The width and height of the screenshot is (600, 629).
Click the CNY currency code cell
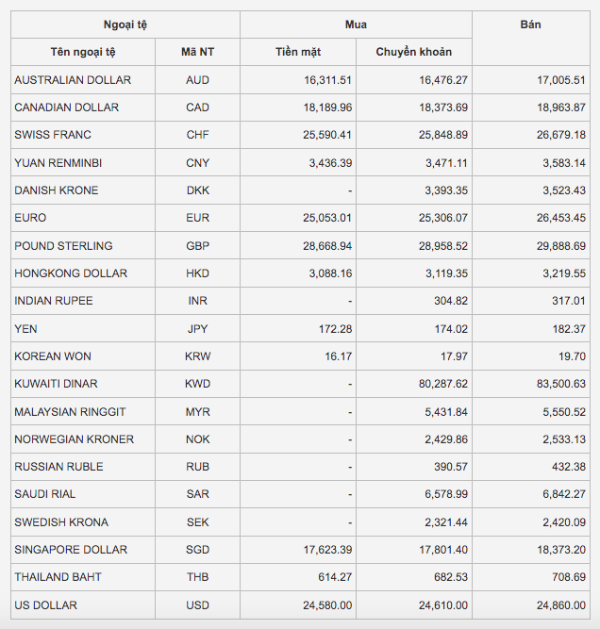pos(197,163)
